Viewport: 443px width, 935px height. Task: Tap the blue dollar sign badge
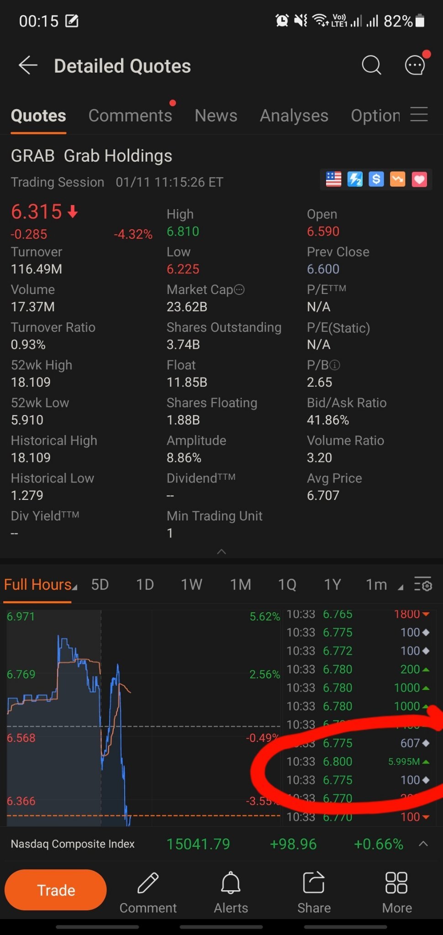click(376, 179)
